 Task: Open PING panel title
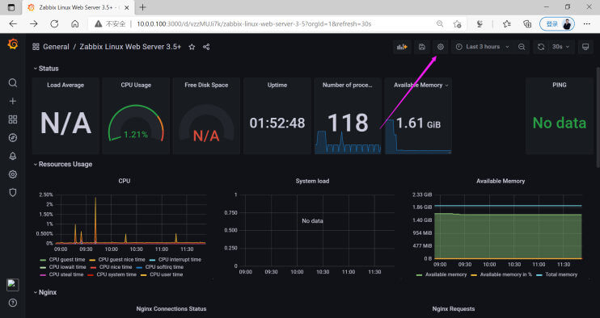pos(559,85)
